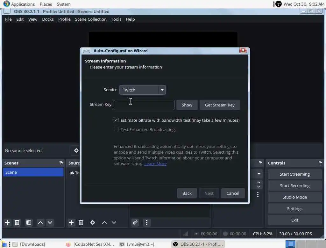Open the System menu in top panel
The height and width of the screenshot is (248, 326).
(64, 4)
